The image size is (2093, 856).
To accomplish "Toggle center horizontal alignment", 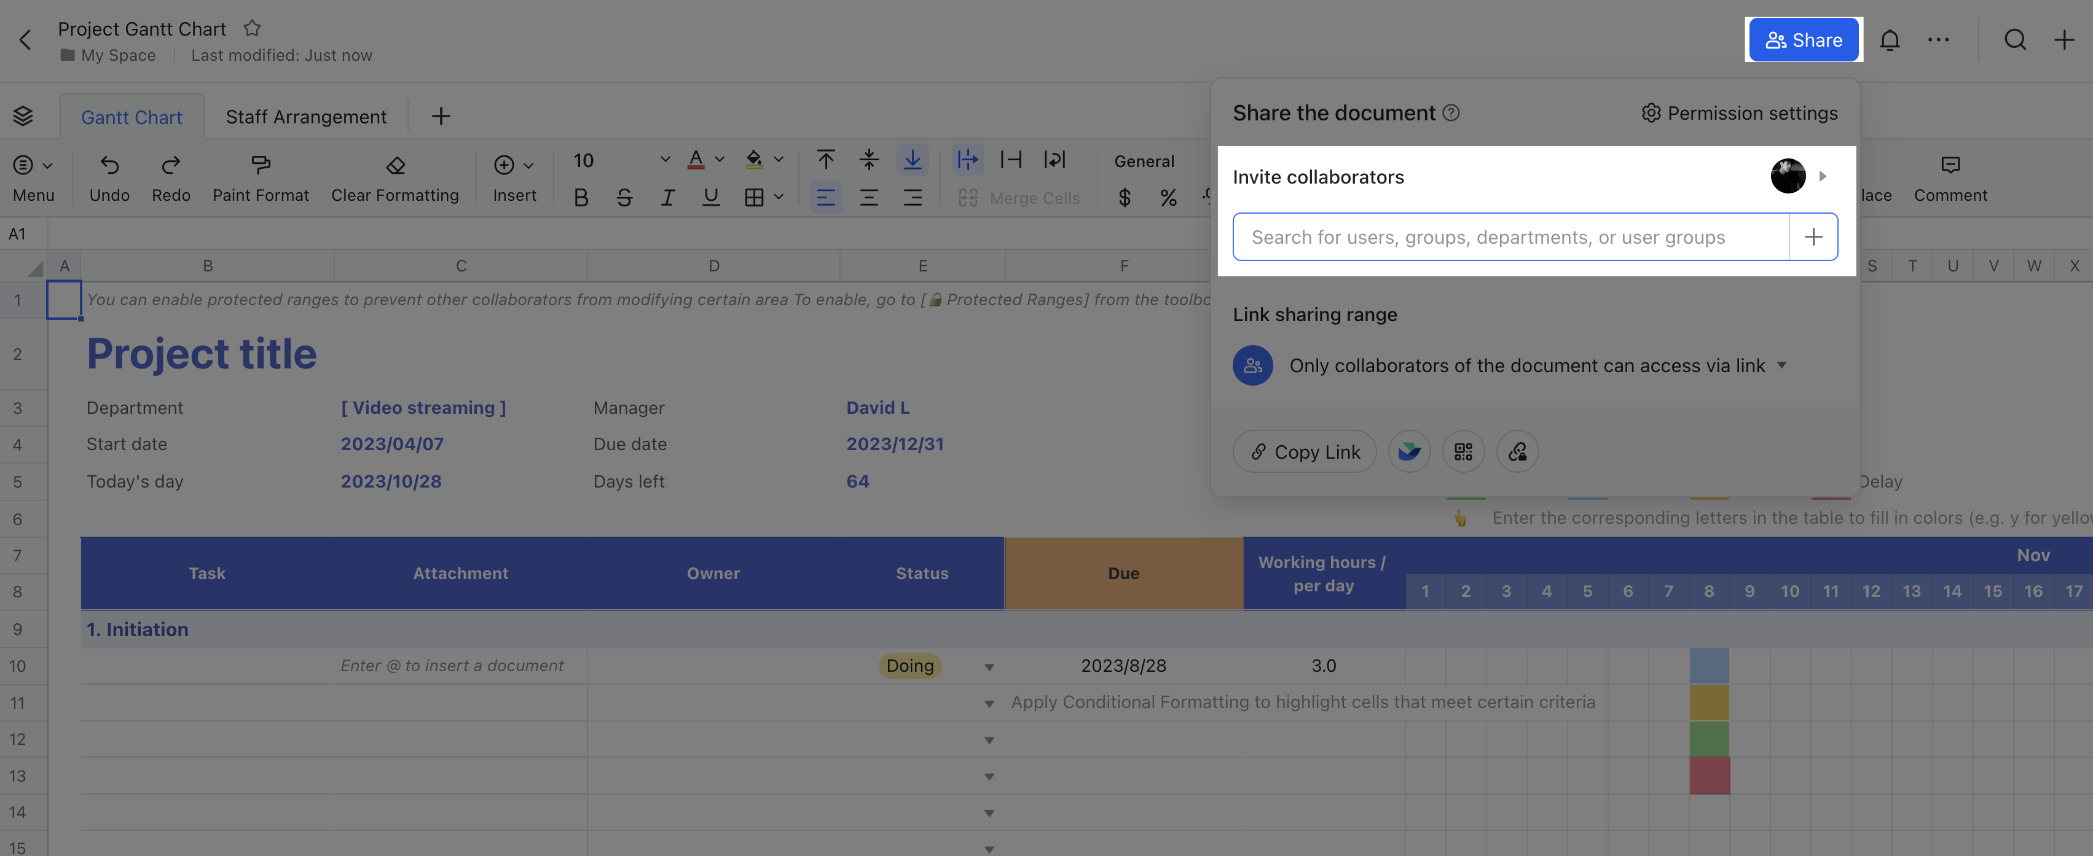I will pyautogui.click(x=868, y=197).
